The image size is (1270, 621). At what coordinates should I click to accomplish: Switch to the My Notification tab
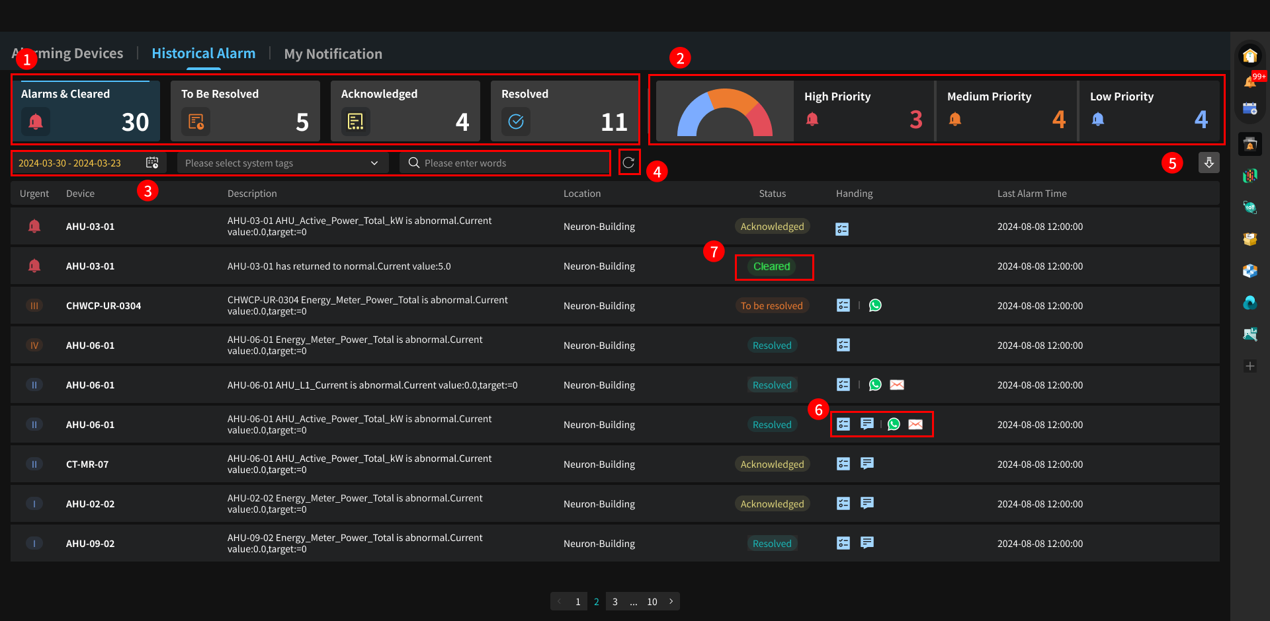[333, 54]
